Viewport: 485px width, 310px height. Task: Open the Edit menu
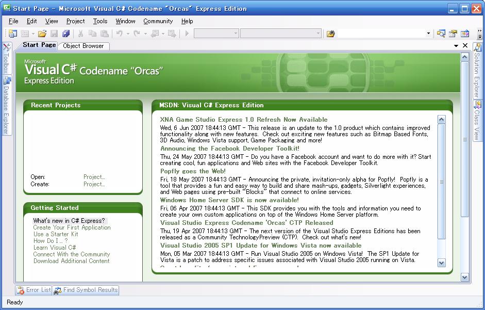click(x=31, y=21)
